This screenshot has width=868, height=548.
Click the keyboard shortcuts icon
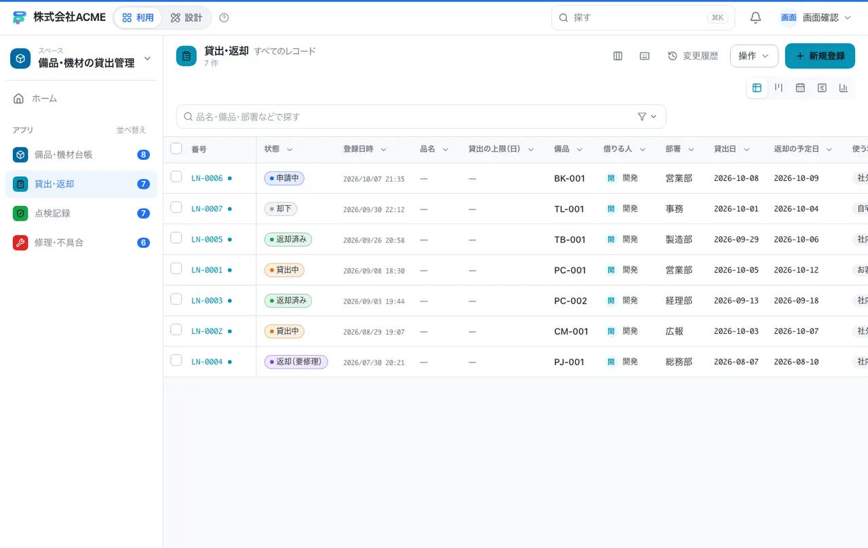pyautogui.click(x=645, y=56)
